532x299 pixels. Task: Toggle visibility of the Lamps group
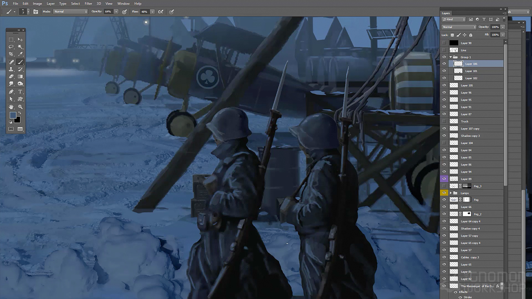(444, 193)
